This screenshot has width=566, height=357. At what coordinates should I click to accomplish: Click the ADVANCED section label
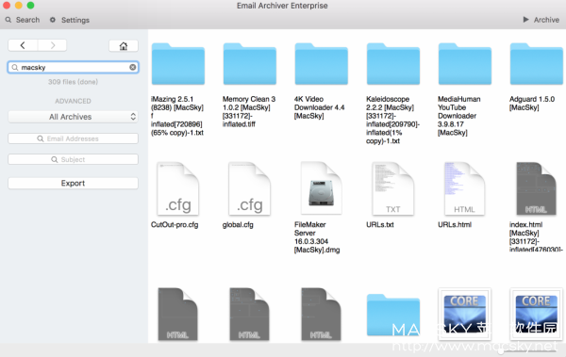click(74, 101)
